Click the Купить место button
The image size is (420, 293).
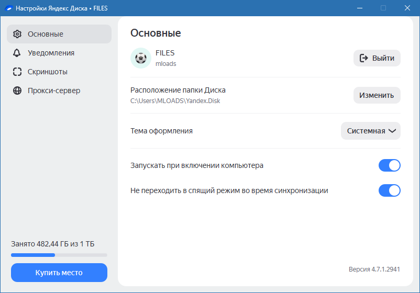coord(59,273)
